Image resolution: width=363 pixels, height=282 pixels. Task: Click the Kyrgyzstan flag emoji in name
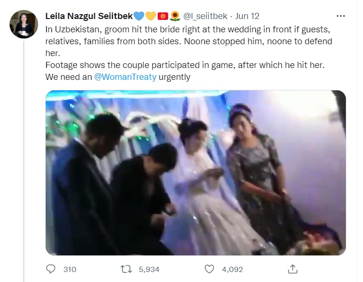[163, 16]
